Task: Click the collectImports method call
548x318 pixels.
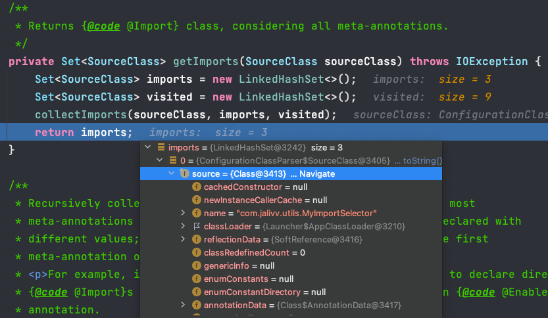Action: tap(81, 114)
